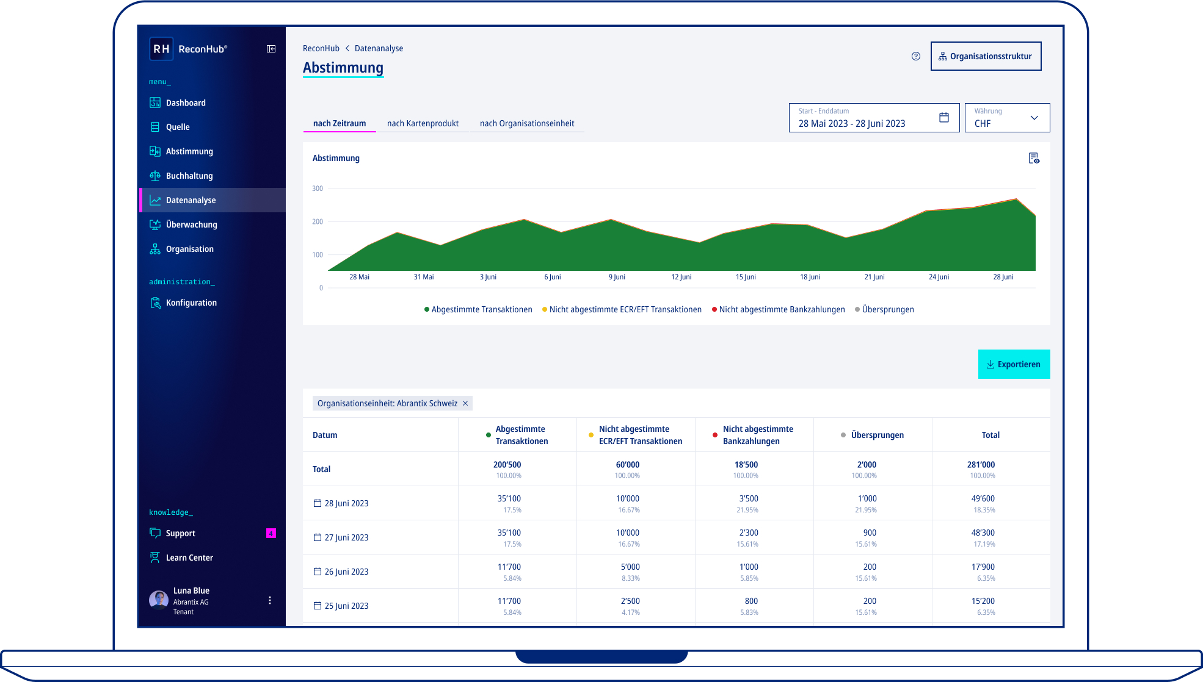Click the Total column header

pyautogui.click(x=990, y=435)
